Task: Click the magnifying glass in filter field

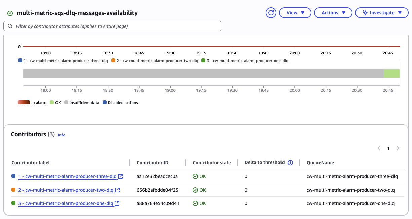Action: pos(10,26)
